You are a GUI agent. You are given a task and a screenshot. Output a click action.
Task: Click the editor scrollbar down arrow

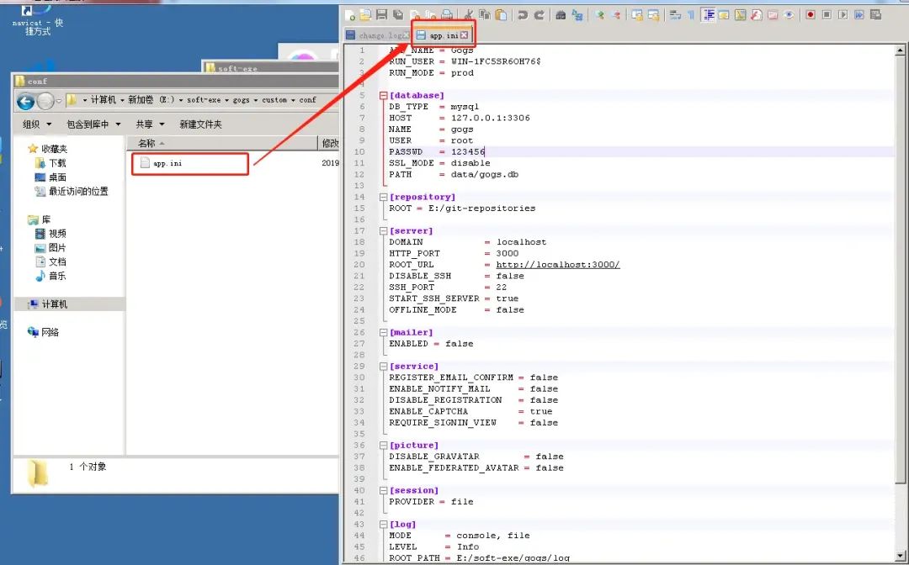click(x=900, y=555)
